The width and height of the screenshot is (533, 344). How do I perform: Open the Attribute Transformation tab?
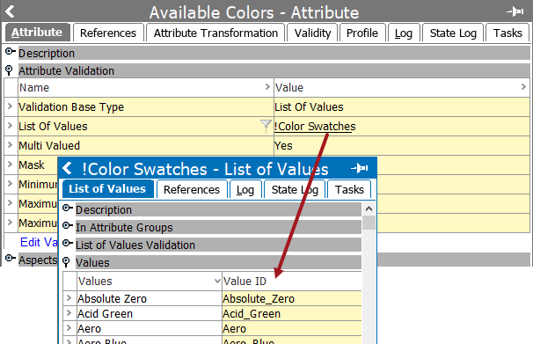coord(215,33)
